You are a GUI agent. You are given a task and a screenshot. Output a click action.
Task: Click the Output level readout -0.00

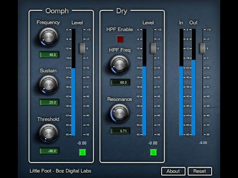click(203, 143)
